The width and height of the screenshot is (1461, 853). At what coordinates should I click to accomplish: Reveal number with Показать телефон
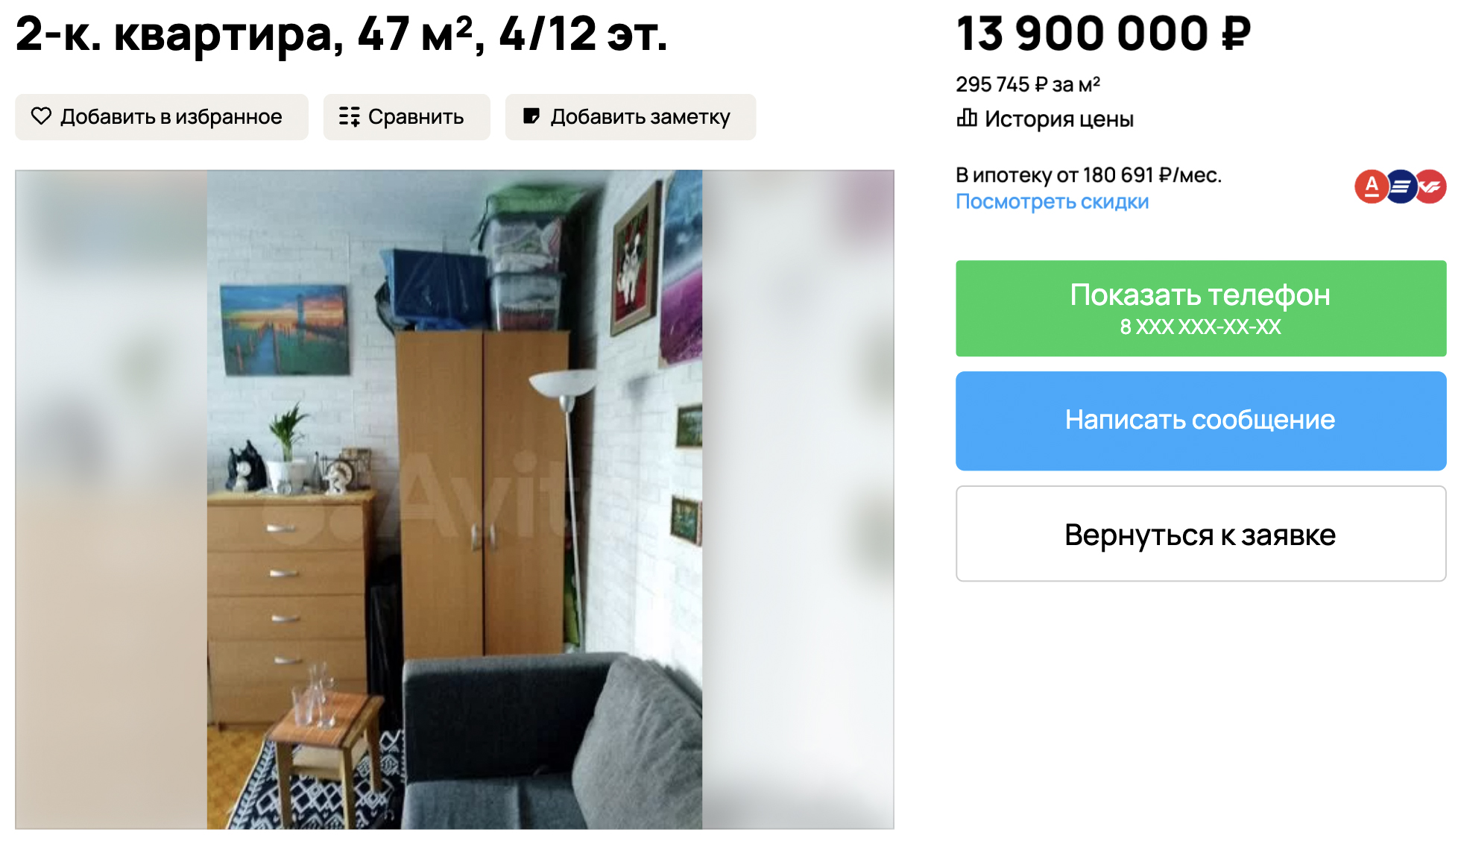(1201, 308)
